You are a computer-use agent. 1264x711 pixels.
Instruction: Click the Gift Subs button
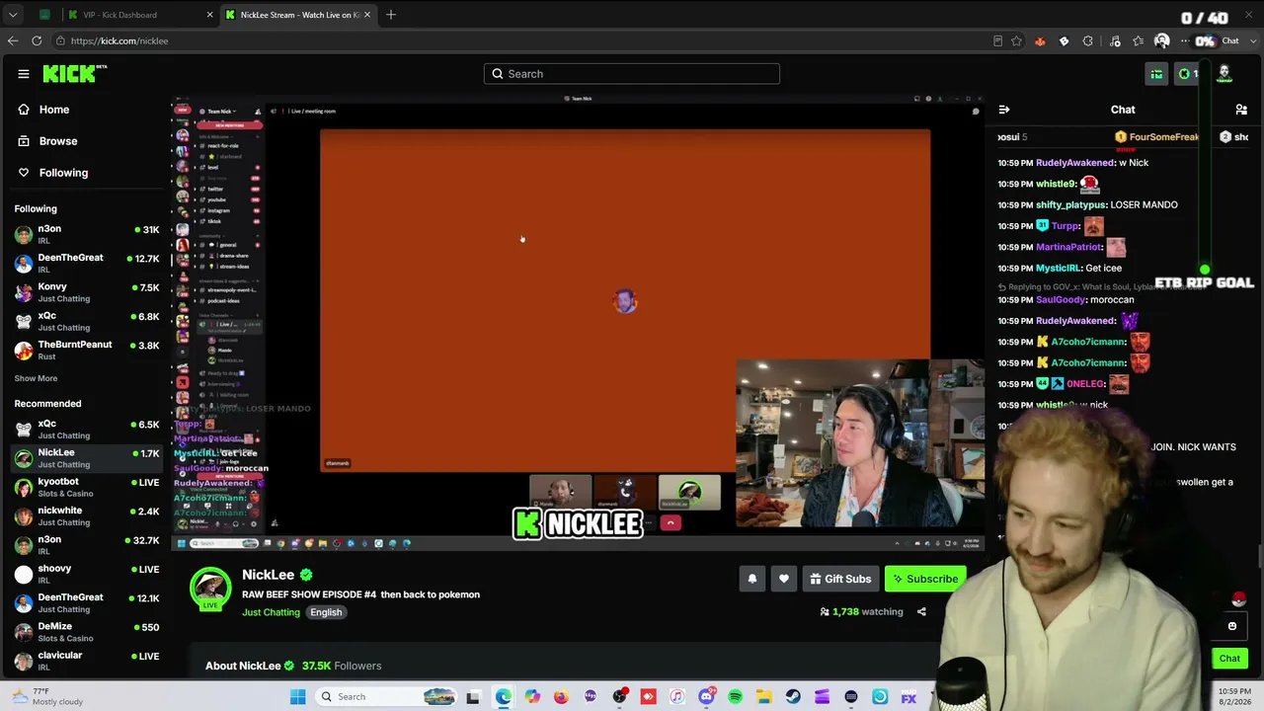(840, 579)
